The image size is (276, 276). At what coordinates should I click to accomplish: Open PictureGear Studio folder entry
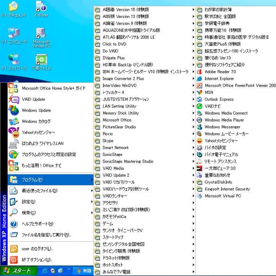click(x=145, y=127)
